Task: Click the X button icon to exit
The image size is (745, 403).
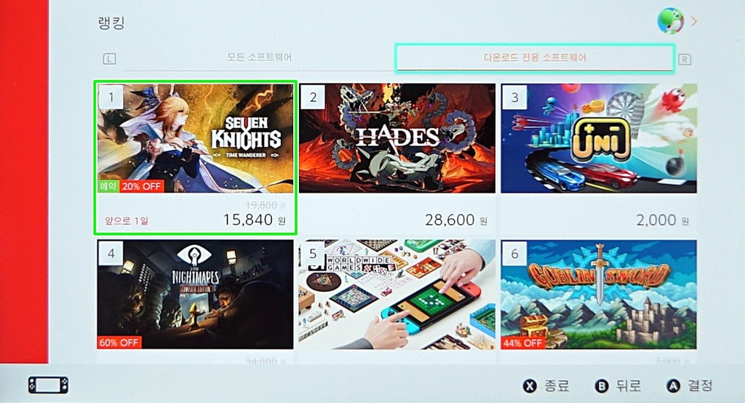Action: 530,386
